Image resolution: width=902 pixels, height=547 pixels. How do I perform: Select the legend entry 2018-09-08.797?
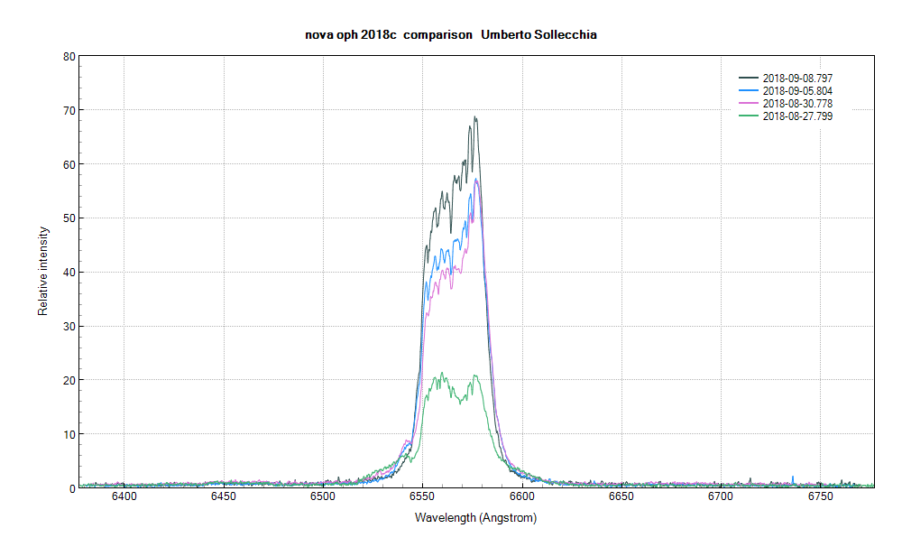point(797,79)
